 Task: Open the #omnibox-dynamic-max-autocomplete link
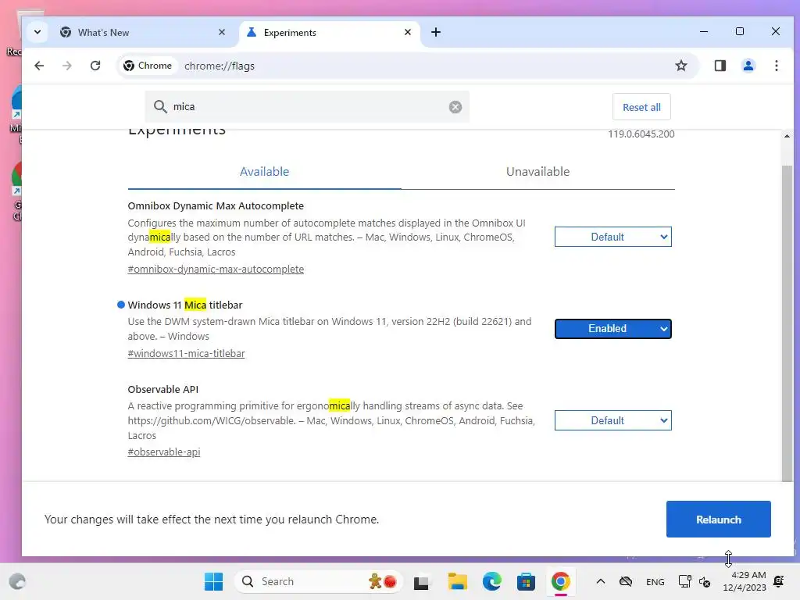216,269
